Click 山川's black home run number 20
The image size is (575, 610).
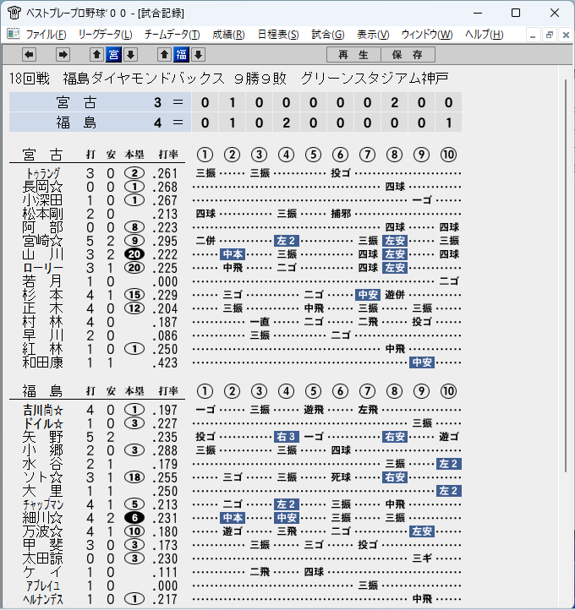tap(134, 254)
